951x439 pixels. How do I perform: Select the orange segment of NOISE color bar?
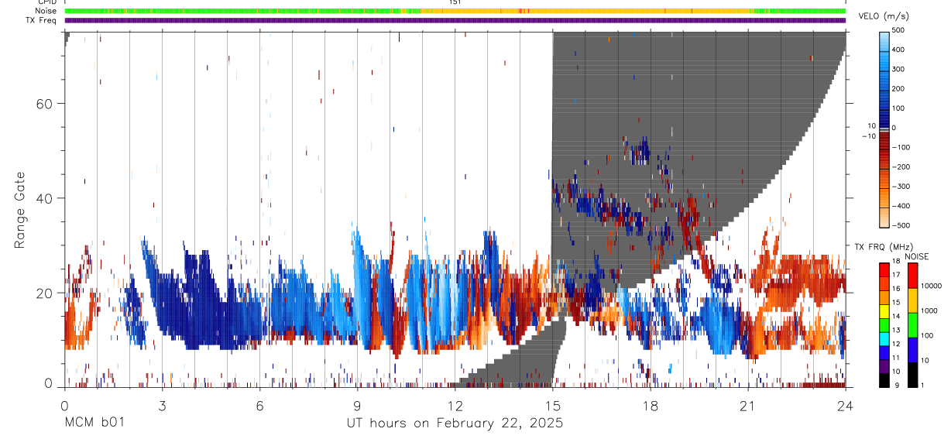(912, 300)
